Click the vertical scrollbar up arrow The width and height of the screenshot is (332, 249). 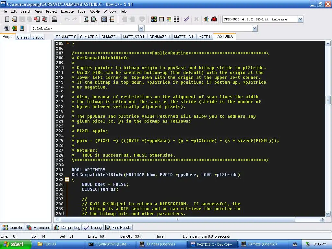point(328,44)
